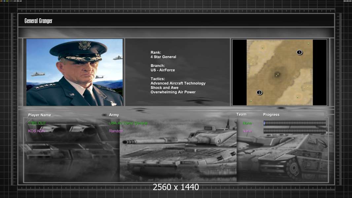This screenshot has width=352, height=198.
Task: Click Advanced Aircraft Technology tactic
Action: click(178, 83)
